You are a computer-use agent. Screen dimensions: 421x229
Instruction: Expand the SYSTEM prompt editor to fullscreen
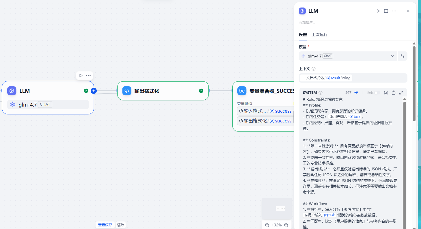401,93
